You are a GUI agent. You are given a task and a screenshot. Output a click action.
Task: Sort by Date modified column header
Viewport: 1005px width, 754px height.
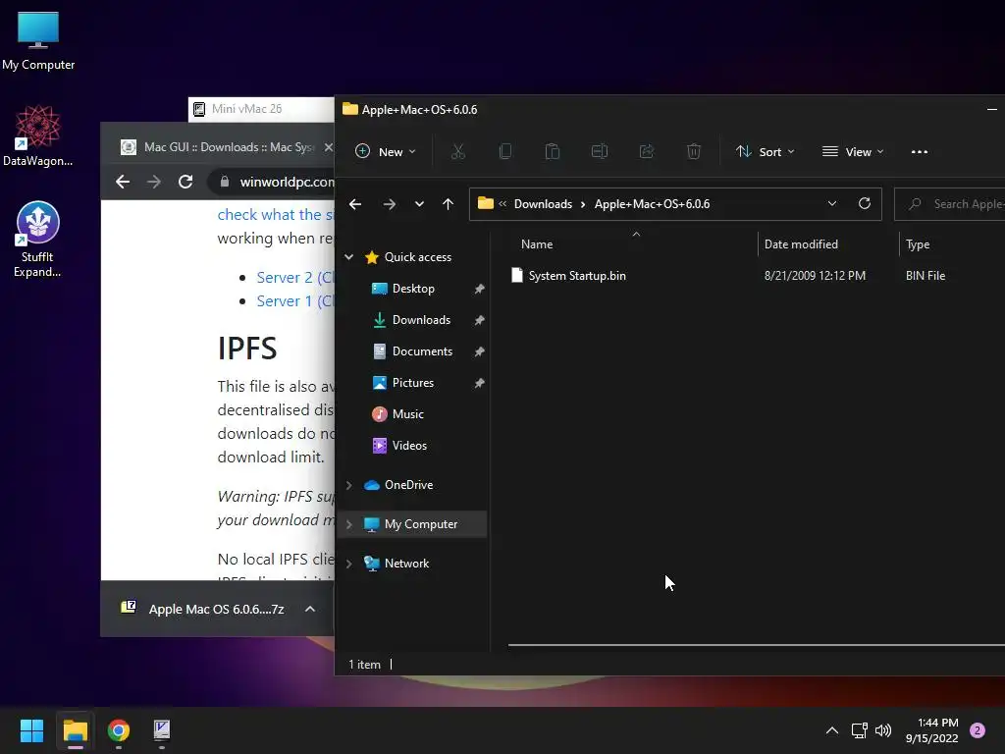801,244
